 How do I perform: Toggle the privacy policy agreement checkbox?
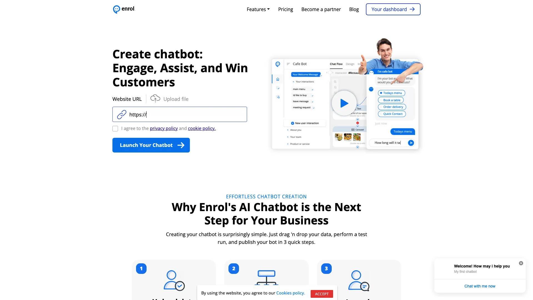pos(115,129)
